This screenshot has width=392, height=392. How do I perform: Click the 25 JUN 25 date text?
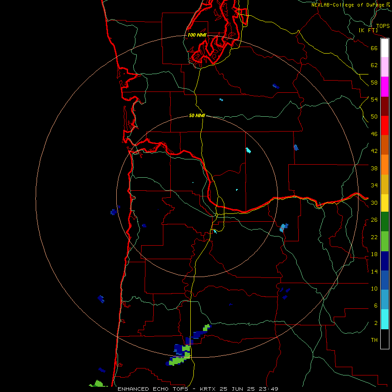coord(237,389)
